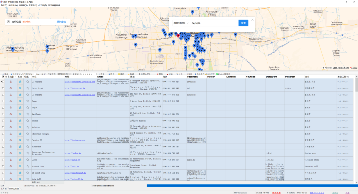Screen dimensions: 358x194
Task: Open the learning materials store menu
Action: click(54, 5)
